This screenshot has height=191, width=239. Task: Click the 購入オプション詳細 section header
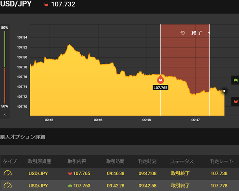(23, 137)
